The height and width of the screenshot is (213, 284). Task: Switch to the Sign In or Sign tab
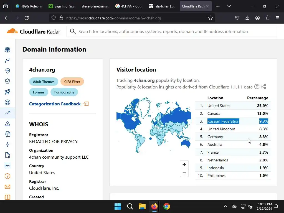tap(62, 6)
